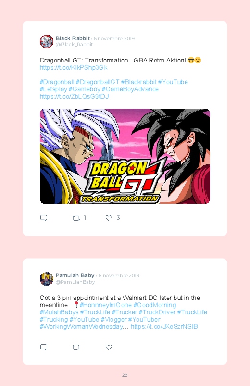Click the reply icon under Black Rabbit tweet
Image resolution: width=250 pixels, height=386 pixels.
pos(44,218)
